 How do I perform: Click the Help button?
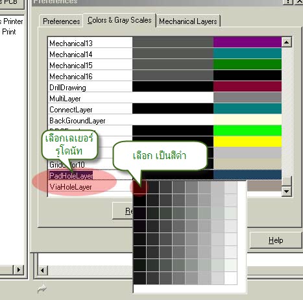pos(276,240)
